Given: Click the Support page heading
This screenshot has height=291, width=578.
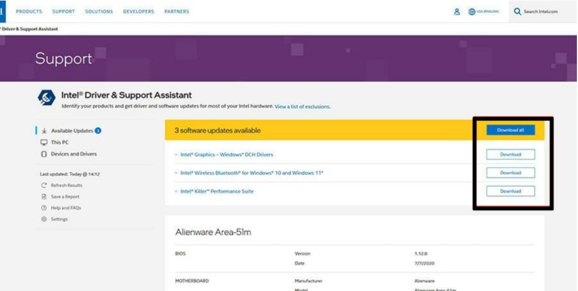Looking at the screenshot, I should click(63, 59).
